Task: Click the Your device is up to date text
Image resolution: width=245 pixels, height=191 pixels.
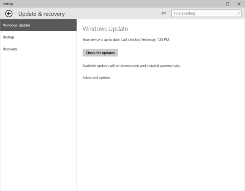Action: tap(101, 40)
